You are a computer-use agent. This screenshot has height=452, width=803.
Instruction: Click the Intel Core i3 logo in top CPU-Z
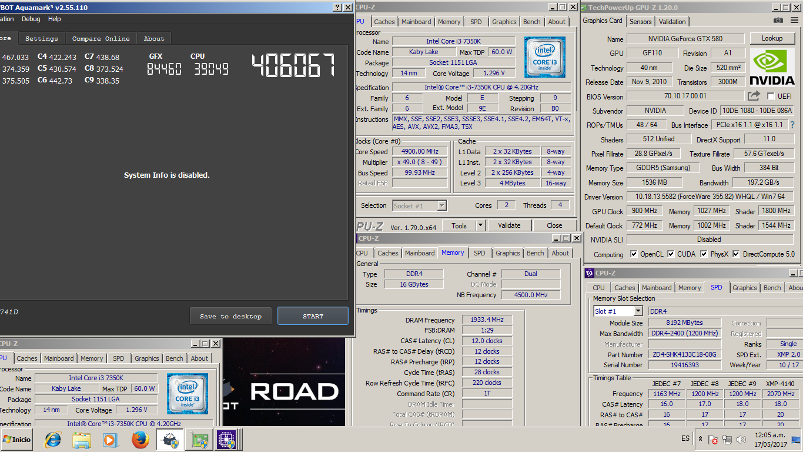pyautogui.click(x=545, y=57)
